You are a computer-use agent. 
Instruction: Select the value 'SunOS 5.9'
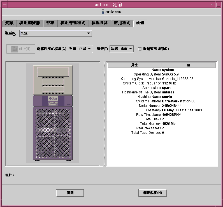click(x=170, y=74)
